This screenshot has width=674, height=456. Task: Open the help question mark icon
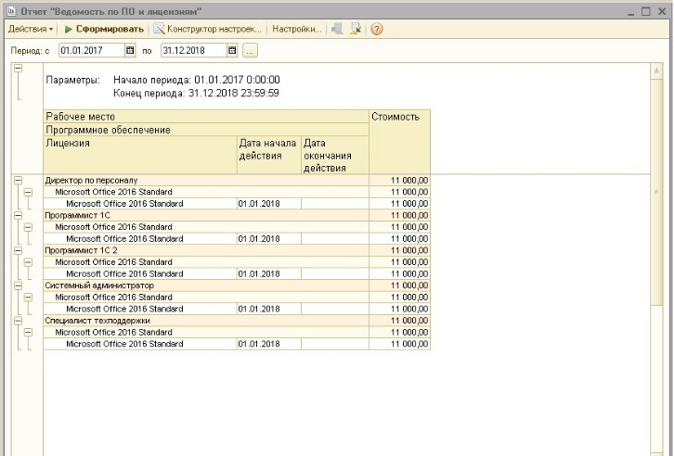377,29
